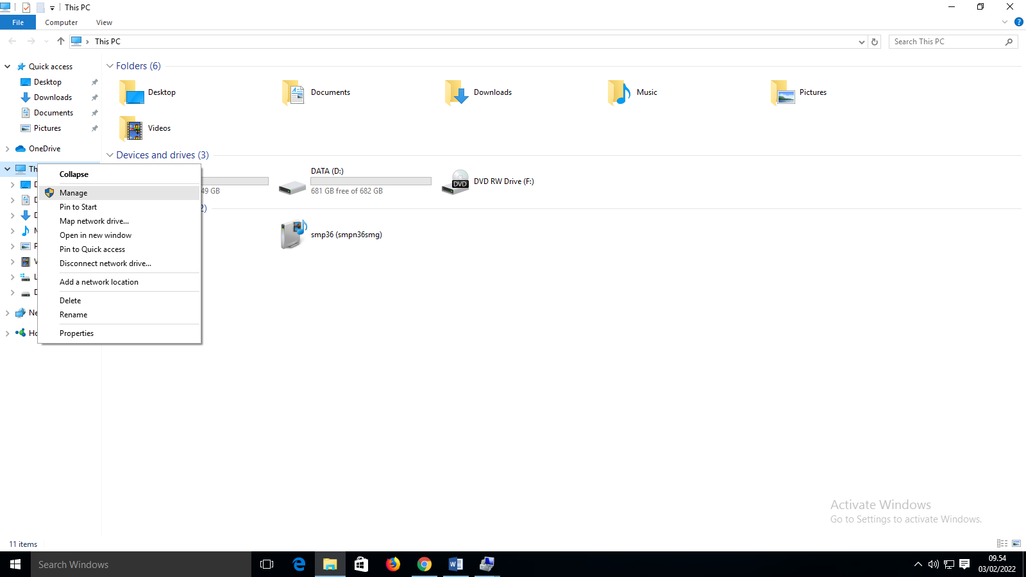This screenshot has width=1026, height=577.
Task: Collapse the Folders (6) group
Action: [110, 66]
